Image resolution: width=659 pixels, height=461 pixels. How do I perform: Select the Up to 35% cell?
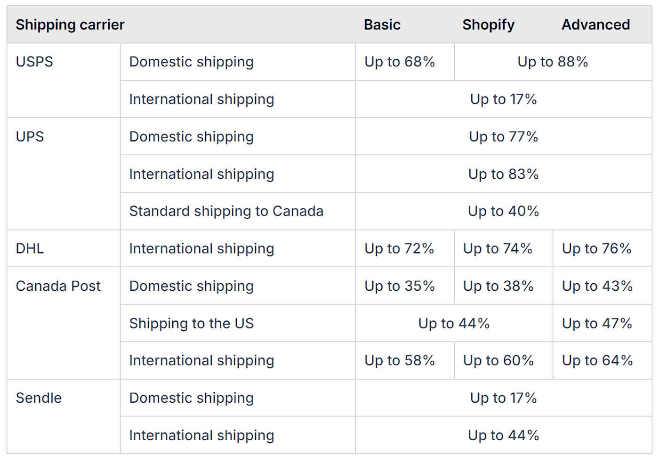[x=400, y=286]
